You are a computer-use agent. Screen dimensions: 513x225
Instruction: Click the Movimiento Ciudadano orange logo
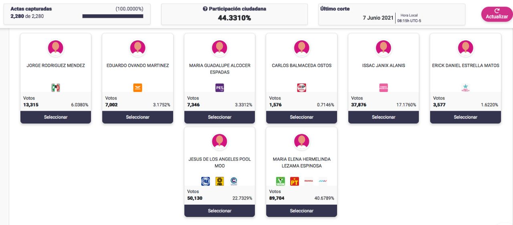click(x=137, y=88)
